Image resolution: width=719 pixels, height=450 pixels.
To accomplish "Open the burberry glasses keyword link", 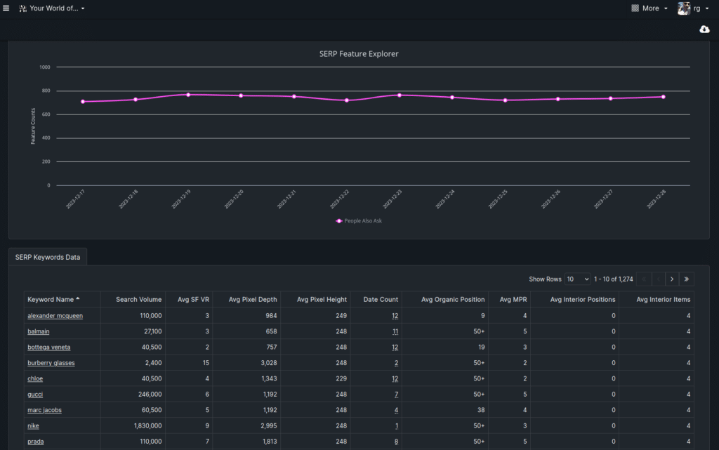I will click(51, 363).
